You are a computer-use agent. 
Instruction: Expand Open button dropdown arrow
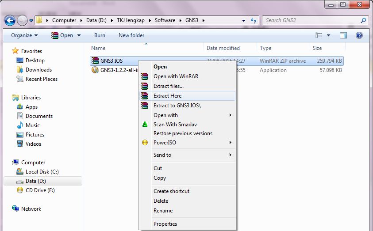[x=79, y=35]
